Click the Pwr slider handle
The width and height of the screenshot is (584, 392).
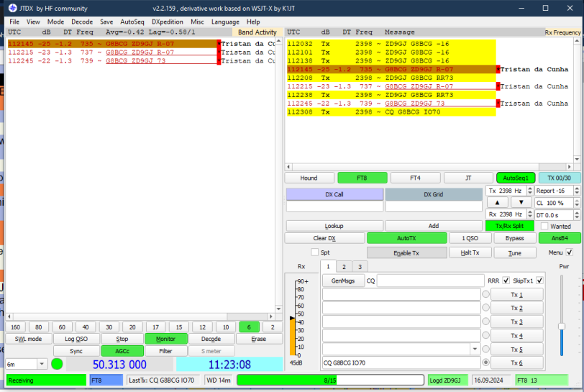tap(562, 327)
